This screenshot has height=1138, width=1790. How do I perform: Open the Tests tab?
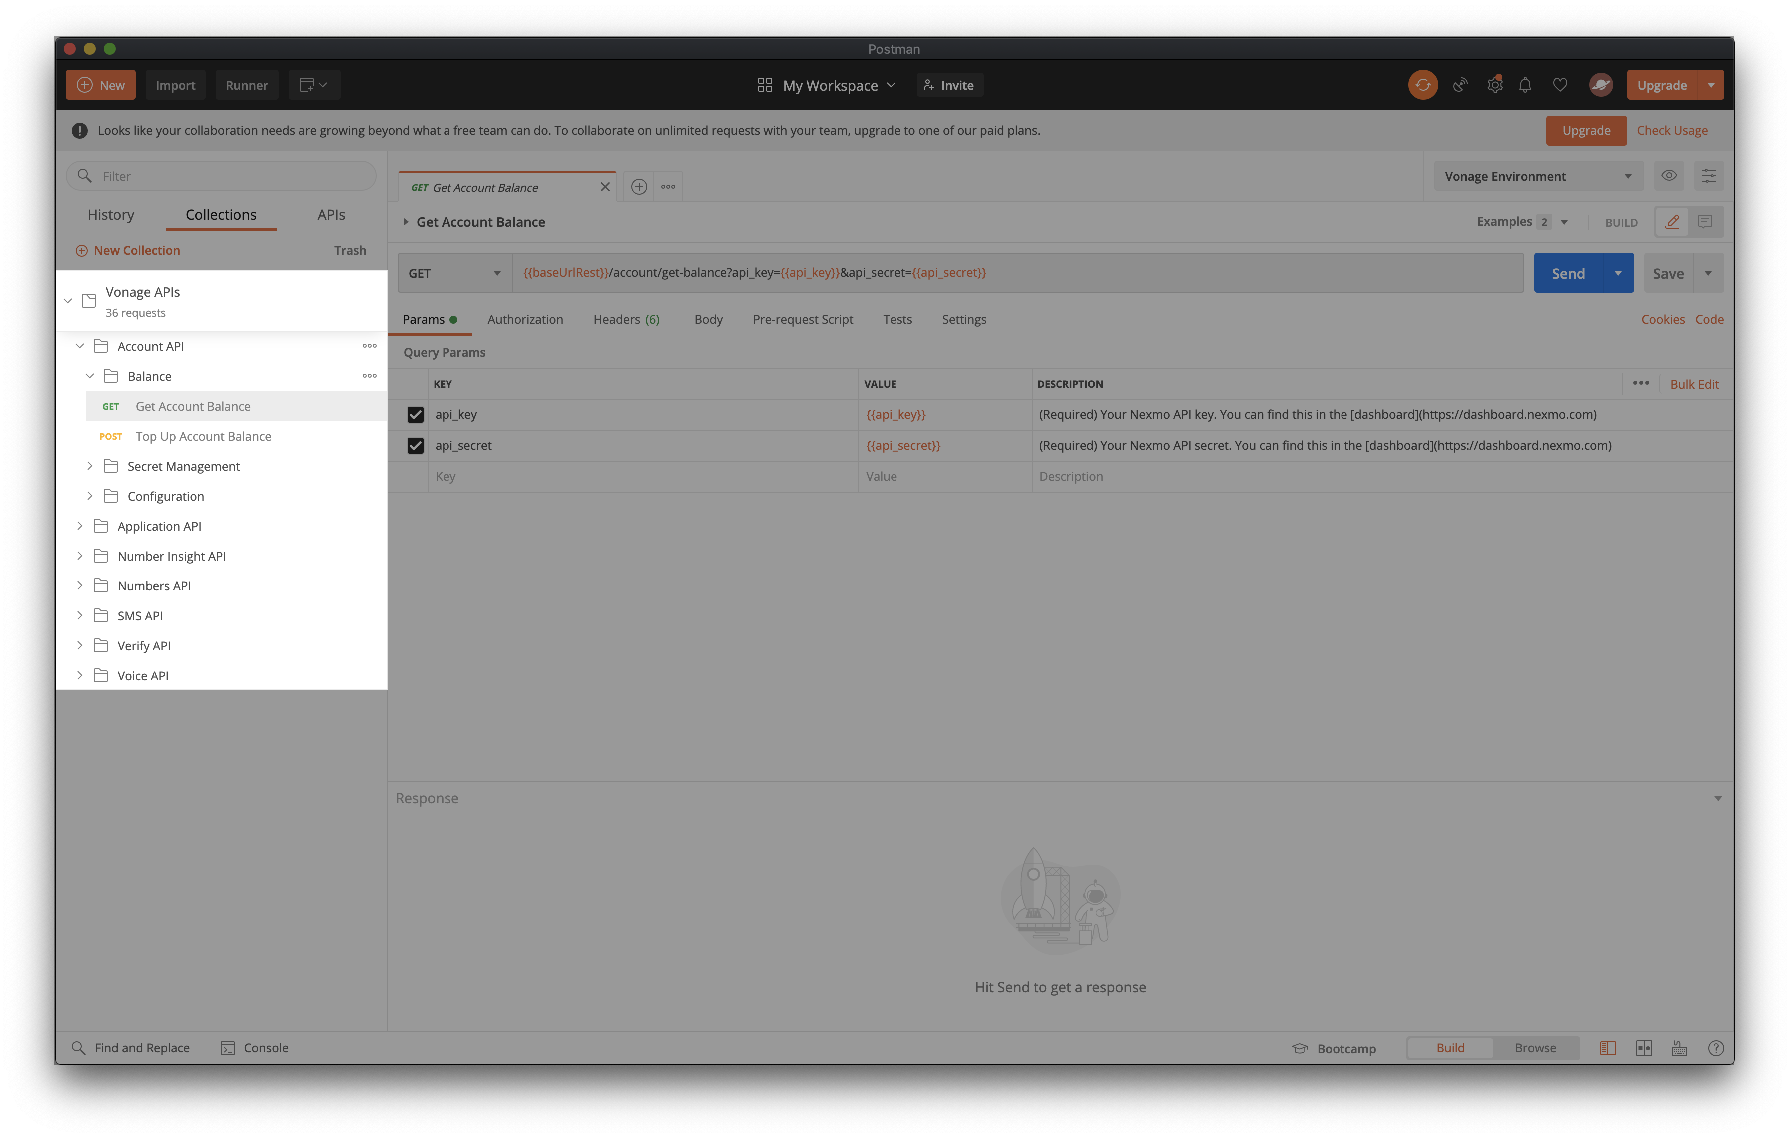point(896,319)
